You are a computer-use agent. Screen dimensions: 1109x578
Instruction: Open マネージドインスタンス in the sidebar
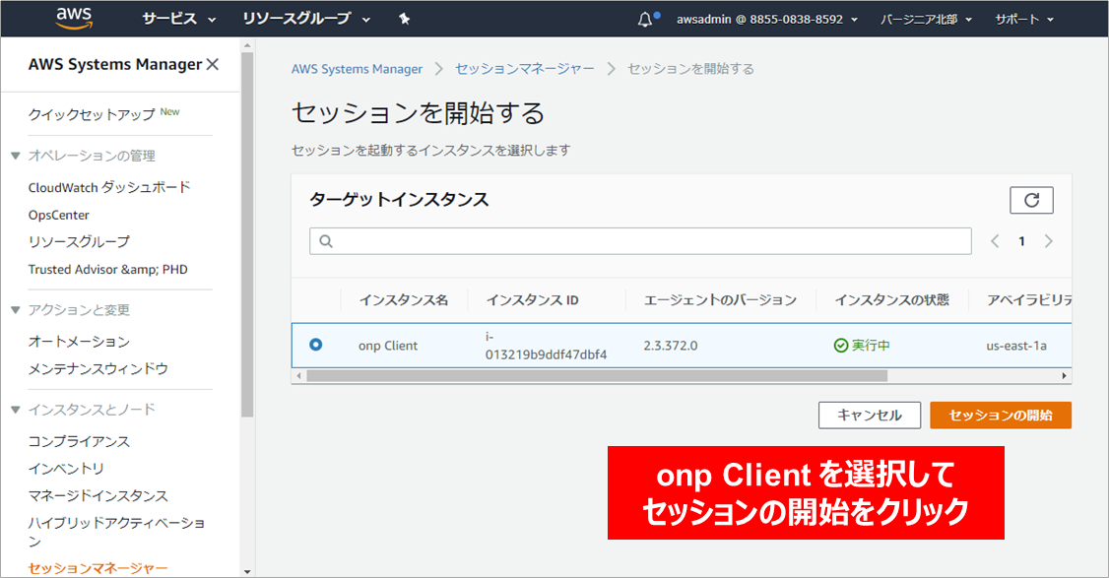(98, 495)
